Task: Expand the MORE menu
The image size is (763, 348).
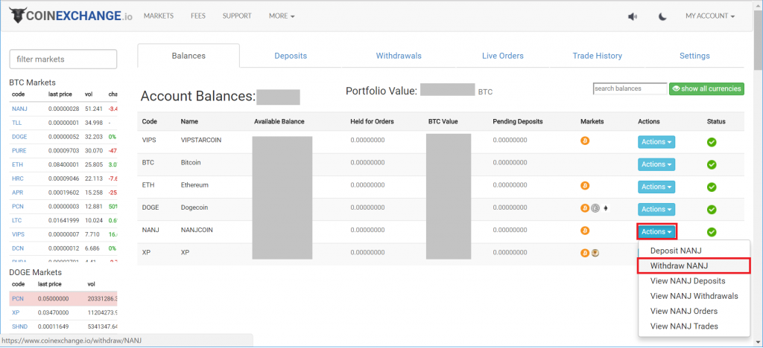Action: tap(282, 16)
